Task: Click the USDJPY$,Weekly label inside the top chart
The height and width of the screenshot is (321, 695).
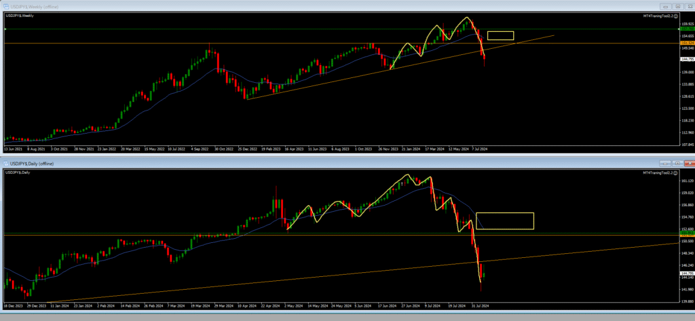Action: click(19, 15)
